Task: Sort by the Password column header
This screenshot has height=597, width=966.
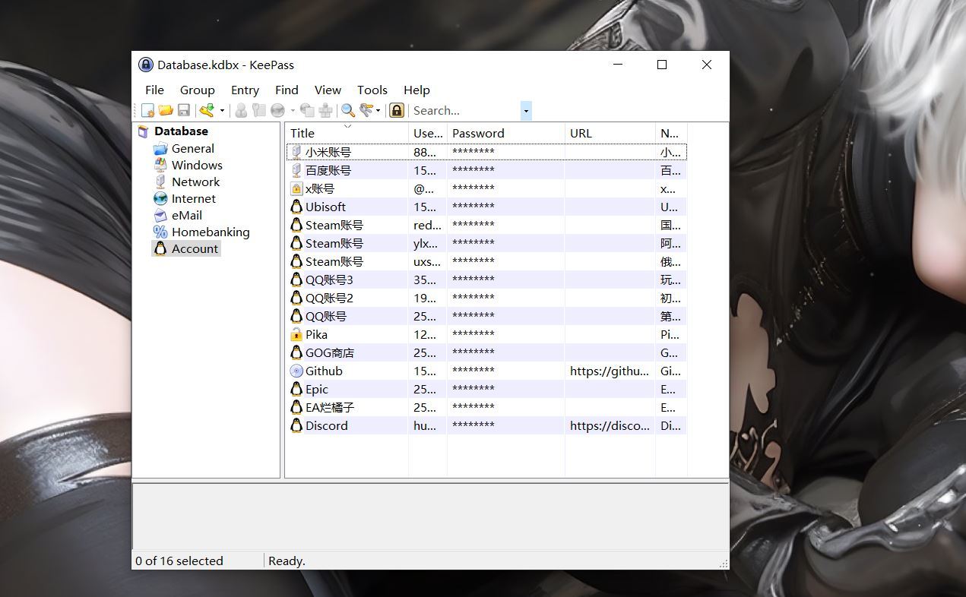Action: point(506,133)
